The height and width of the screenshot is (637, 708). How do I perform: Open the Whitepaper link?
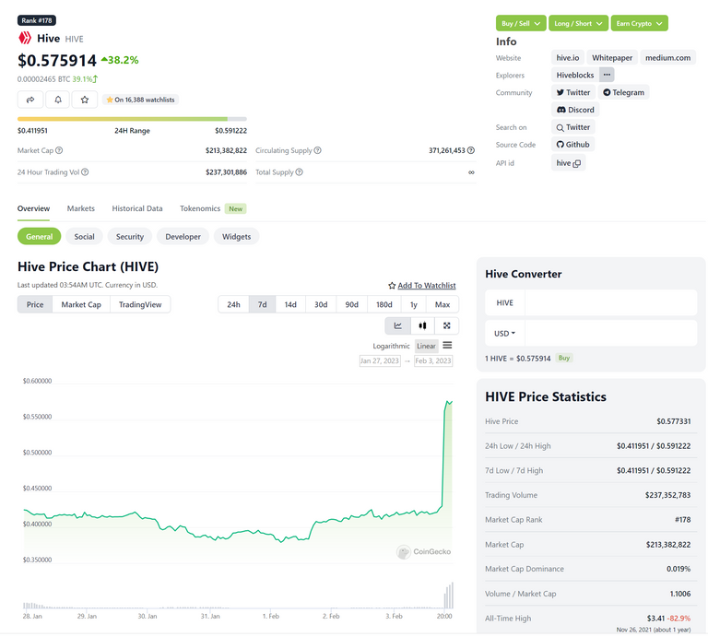point(612,58)
